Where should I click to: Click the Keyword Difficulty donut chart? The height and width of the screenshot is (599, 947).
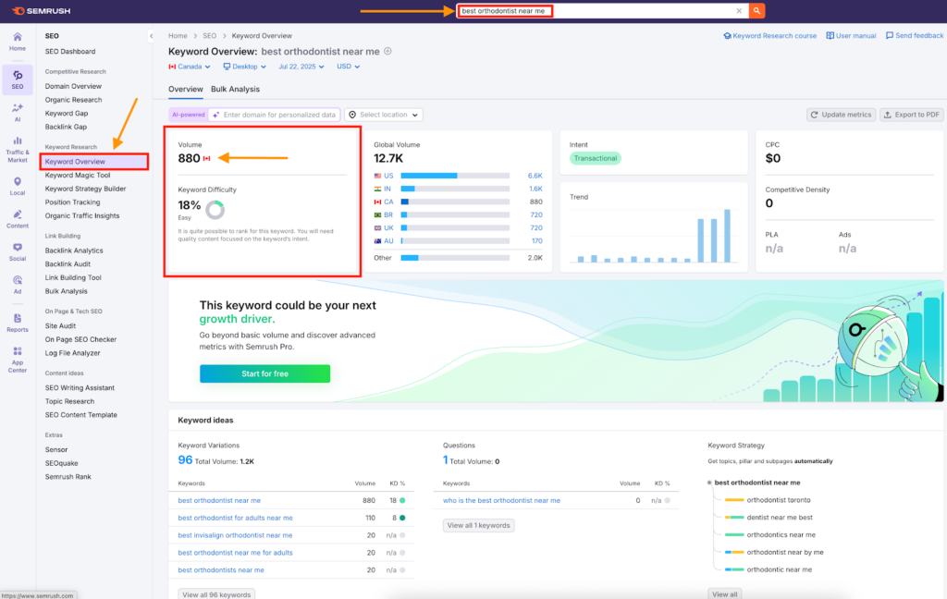point(215,210)
